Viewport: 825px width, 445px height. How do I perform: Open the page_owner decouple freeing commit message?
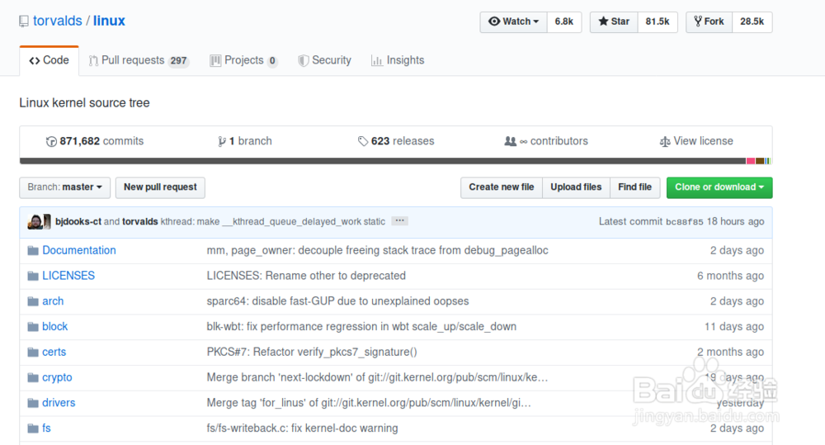click(377, 251)
